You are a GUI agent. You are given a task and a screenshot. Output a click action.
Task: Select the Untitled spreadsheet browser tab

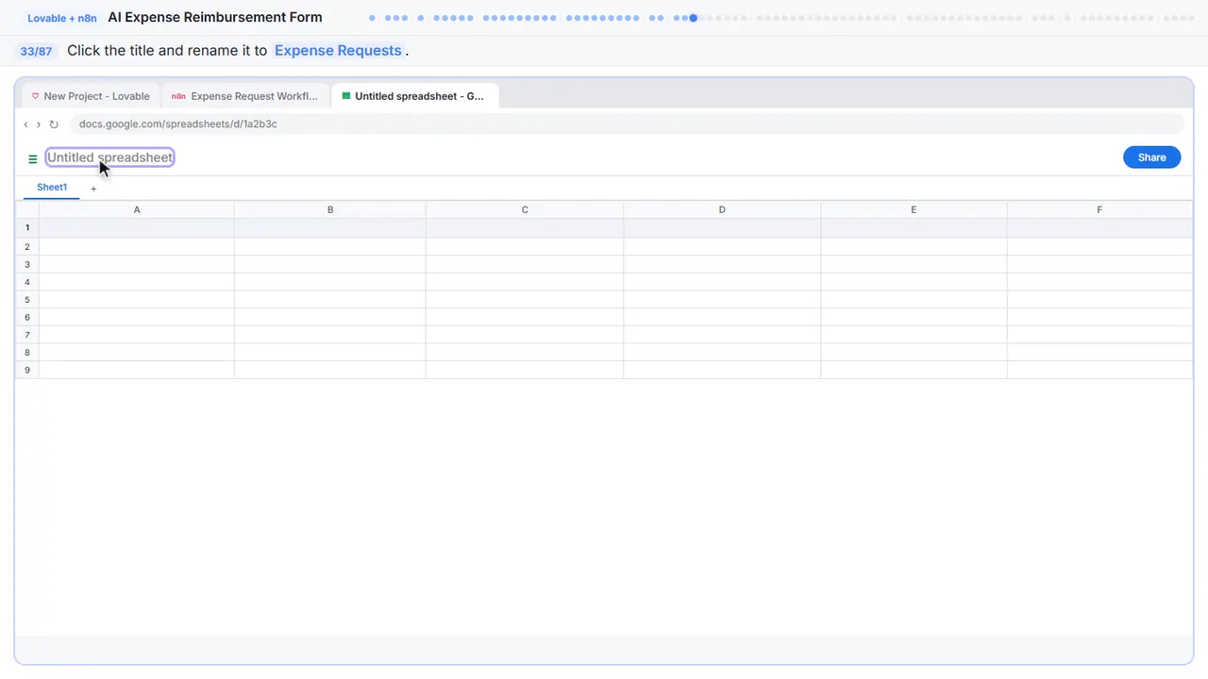coord(414,96)
